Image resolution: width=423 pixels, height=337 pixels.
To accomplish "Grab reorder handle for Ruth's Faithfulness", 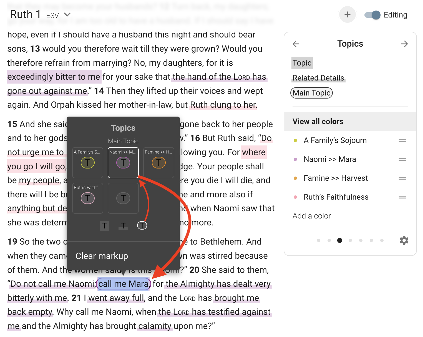I will coord(402,197).
